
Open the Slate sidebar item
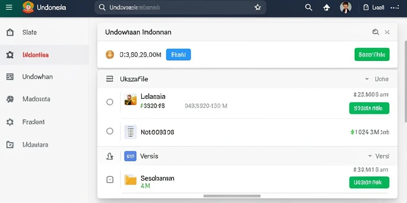click(44, 33)
